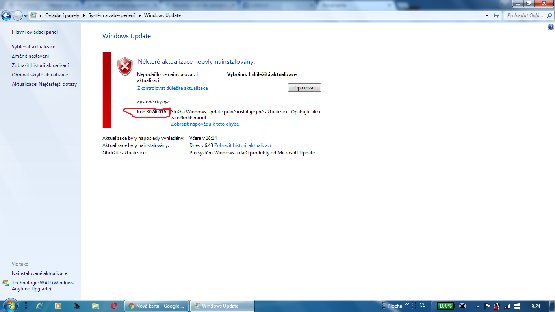Close the Windows Update window
555x312 pixels.
click(x=544, y=4)
